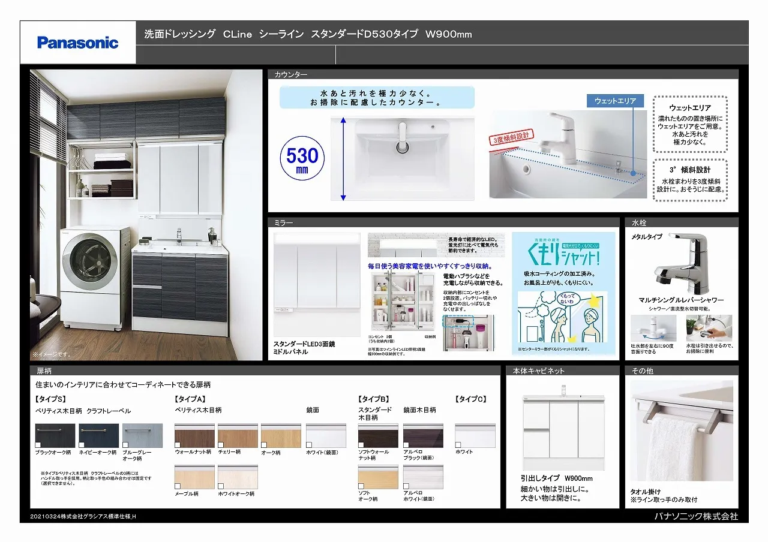
Task: Click the 鏡面木目柄 subheading
Action: (x=420, y=410)
